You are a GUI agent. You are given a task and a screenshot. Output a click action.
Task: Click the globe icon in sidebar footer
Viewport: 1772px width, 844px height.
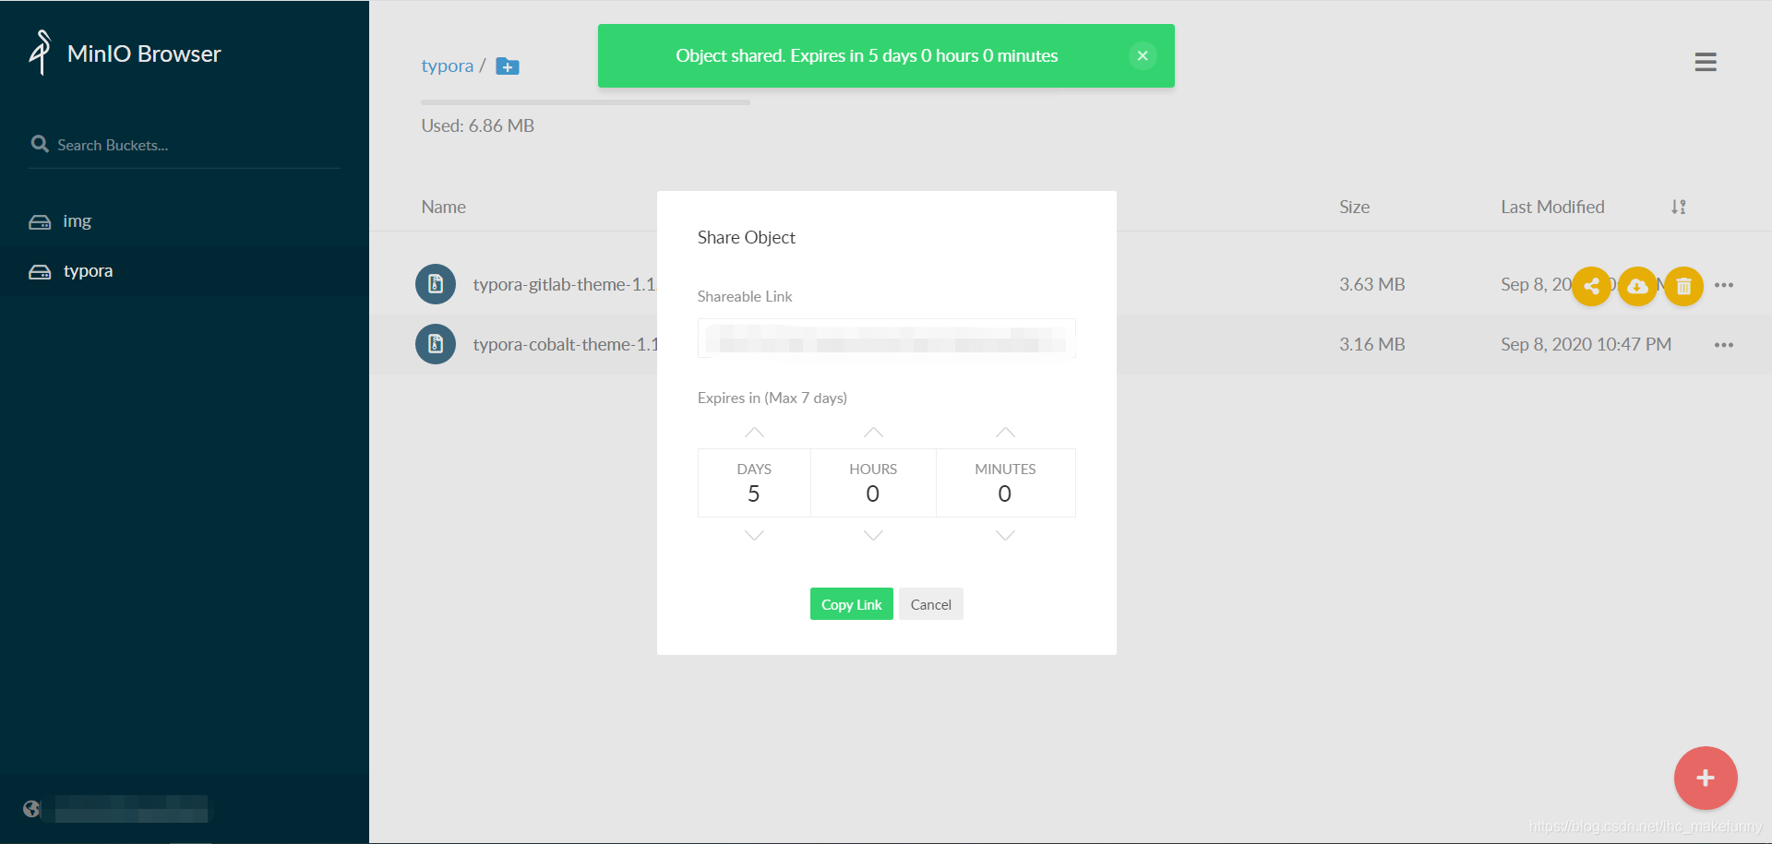click(x=32, y=809)
